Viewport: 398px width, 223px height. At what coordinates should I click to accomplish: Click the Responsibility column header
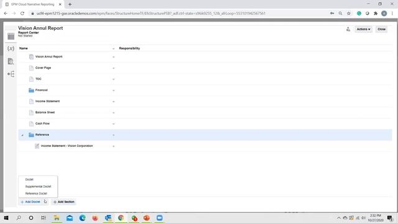[129, 48]
